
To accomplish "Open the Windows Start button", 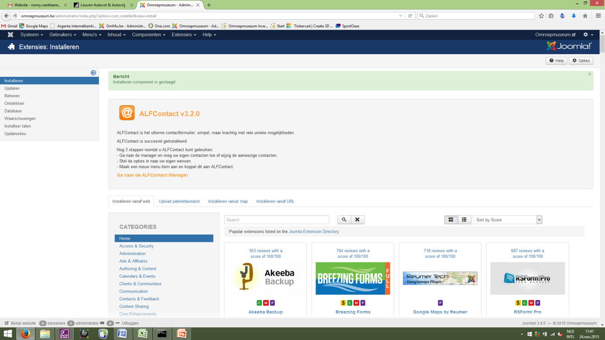I will [8, 334].
